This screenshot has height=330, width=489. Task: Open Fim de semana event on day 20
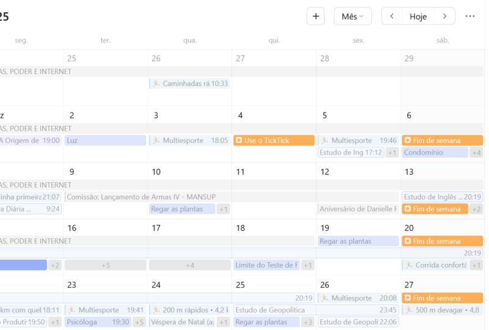click(443, 241)
